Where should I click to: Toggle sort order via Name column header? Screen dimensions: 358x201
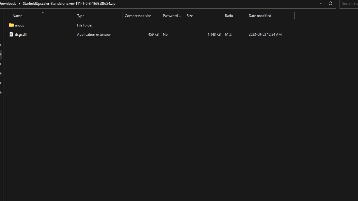(17, 15)
